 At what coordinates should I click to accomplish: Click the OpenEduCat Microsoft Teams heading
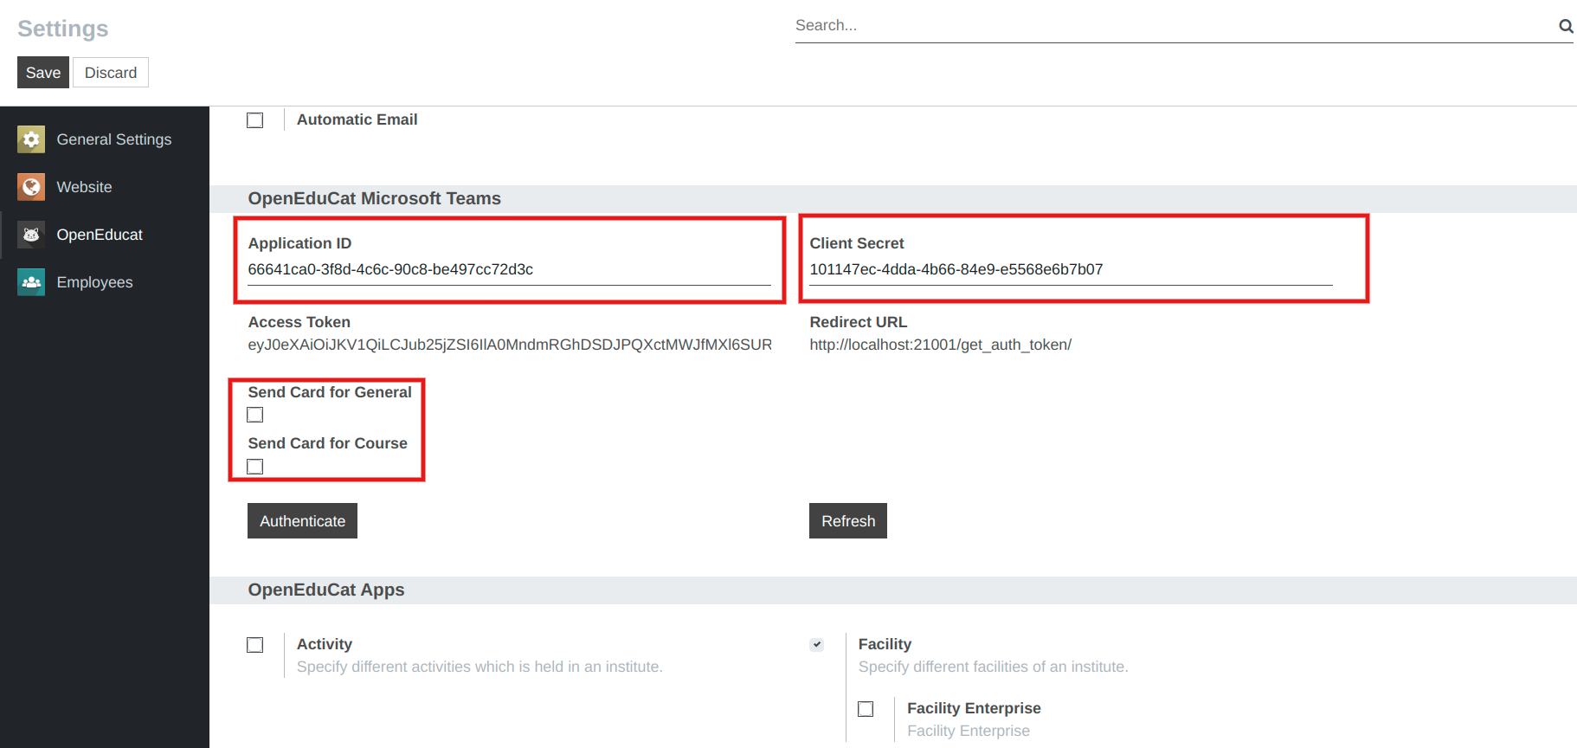(374, 198)
